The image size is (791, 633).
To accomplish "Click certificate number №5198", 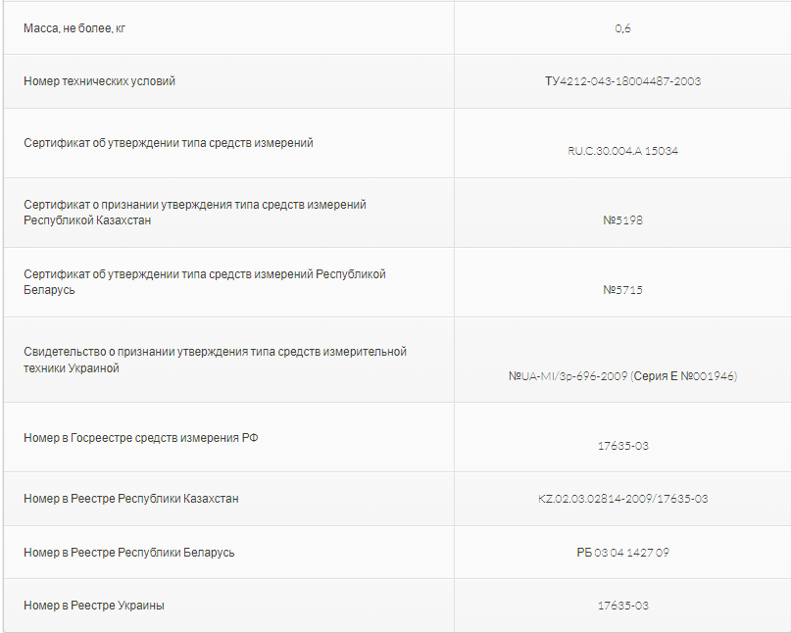I will [622, 220].
